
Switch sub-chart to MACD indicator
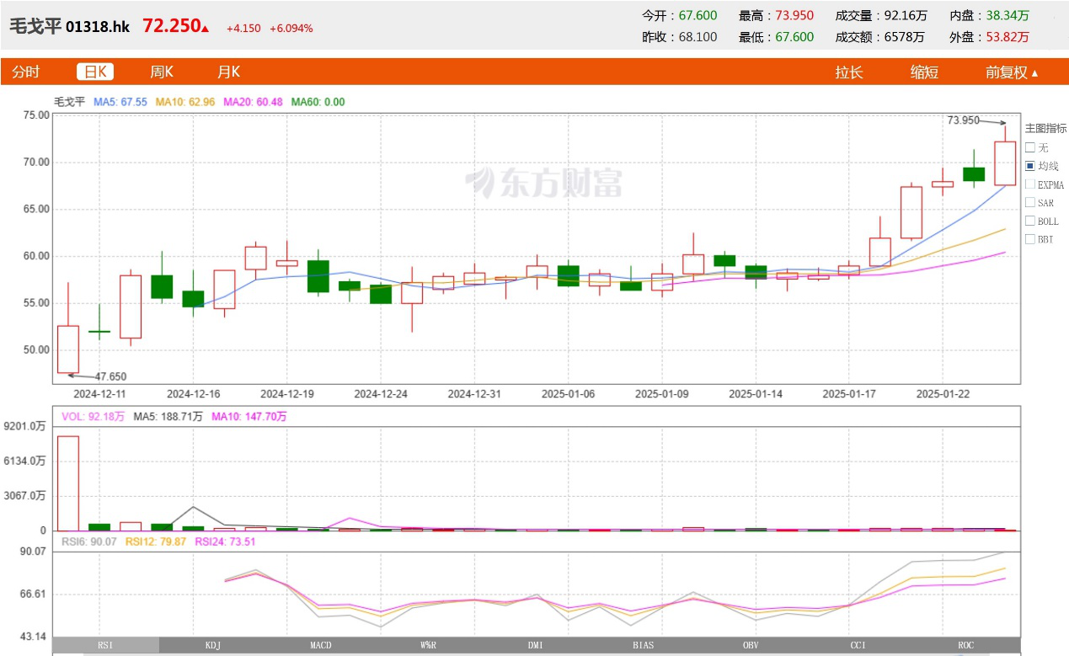(321, 645)
